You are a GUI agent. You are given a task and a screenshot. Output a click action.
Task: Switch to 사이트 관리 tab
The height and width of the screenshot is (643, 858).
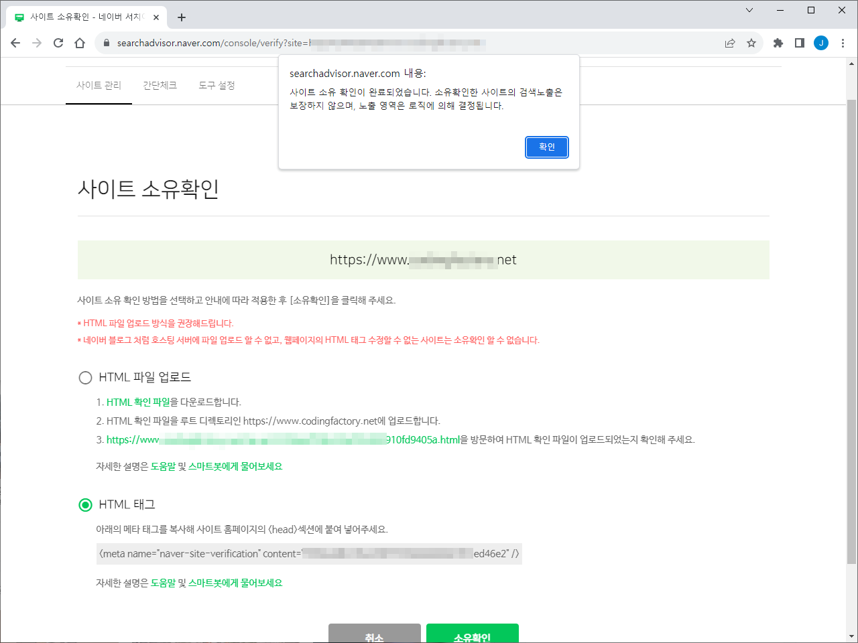[x=99, y=86]
